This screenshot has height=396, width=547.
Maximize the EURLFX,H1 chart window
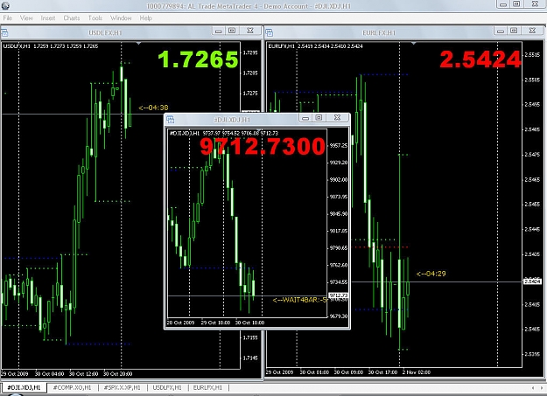[514, 31]
